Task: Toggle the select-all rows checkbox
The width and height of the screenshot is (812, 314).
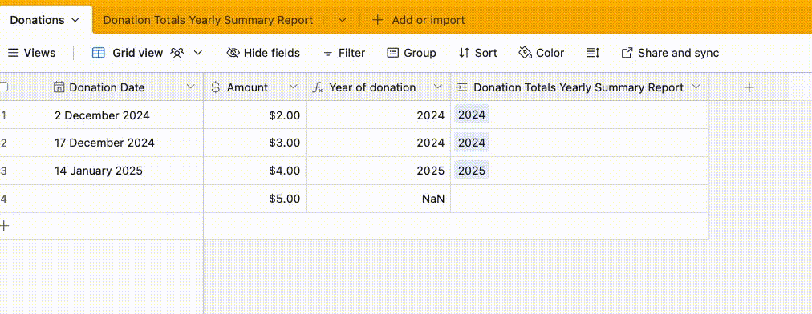Action: pos(3,87)
